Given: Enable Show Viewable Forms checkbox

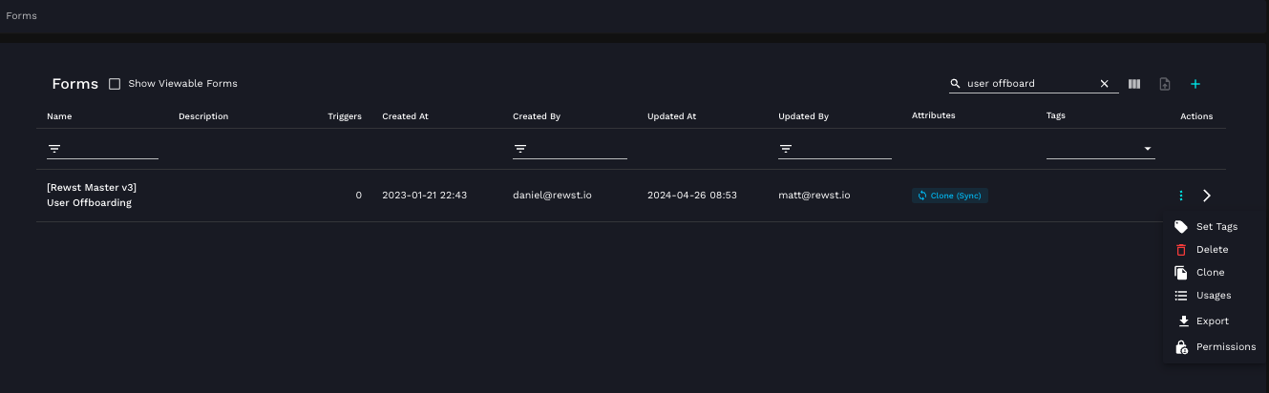Looking at the screenshot, I should point(115,84).
